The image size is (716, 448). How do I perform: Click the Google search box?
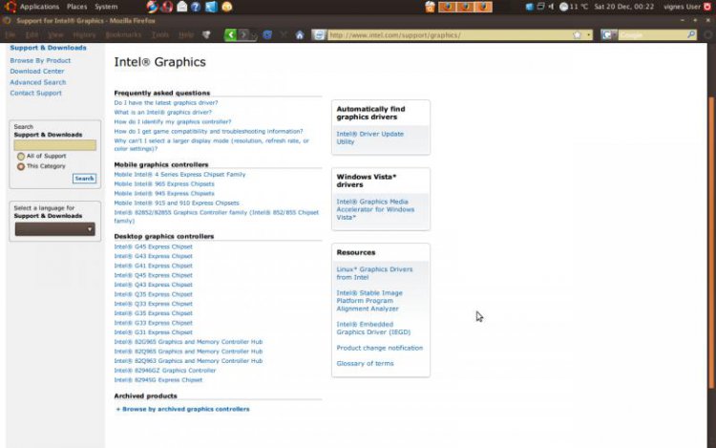[x=652, y=34]
